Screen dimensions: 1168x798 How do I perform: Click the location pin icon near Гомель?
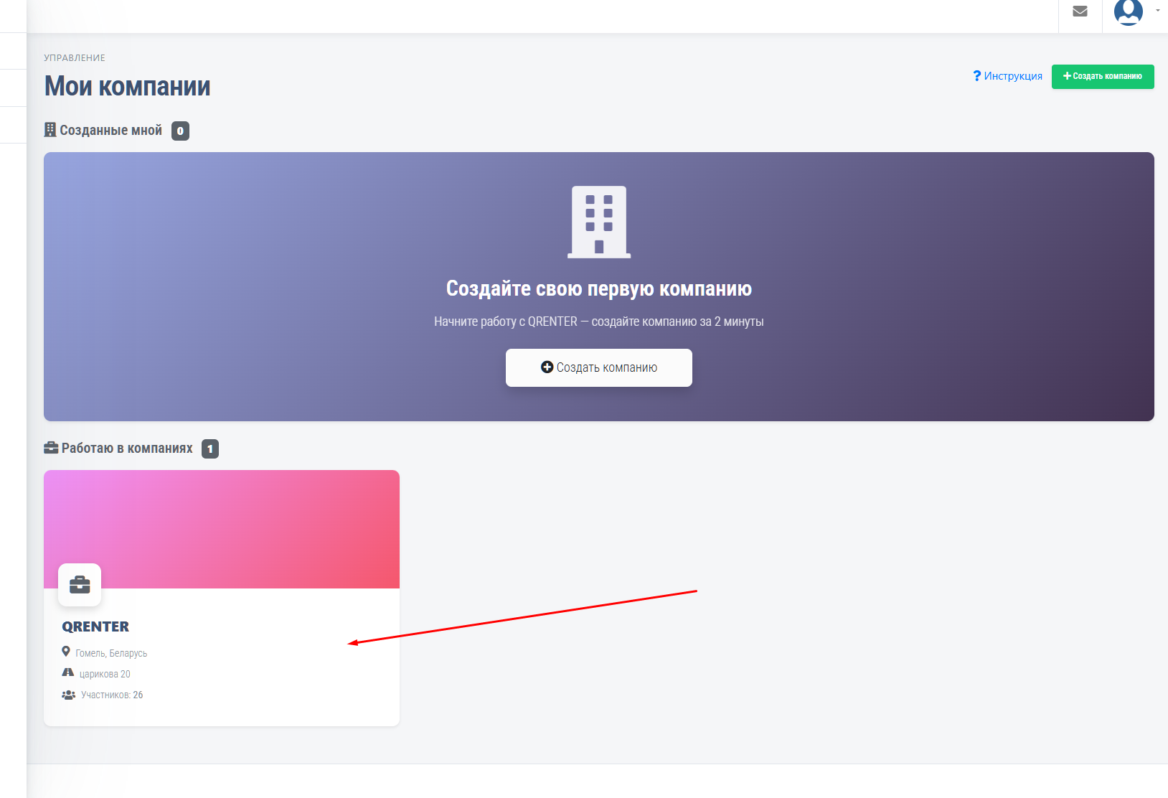click(x=66, y=652)
